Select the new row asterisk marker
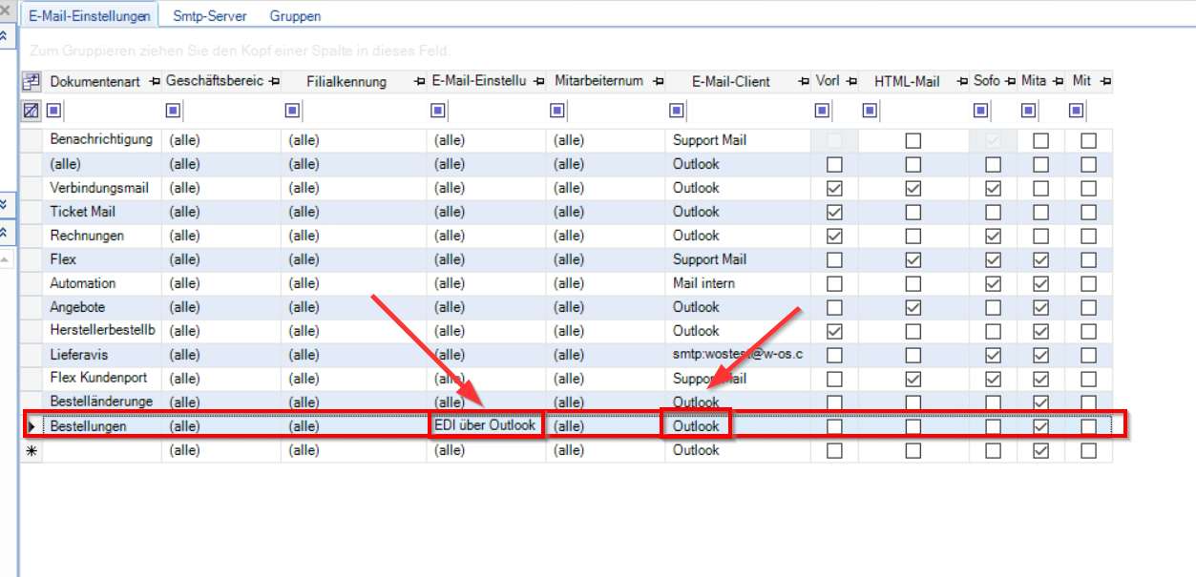 point(31,450)
